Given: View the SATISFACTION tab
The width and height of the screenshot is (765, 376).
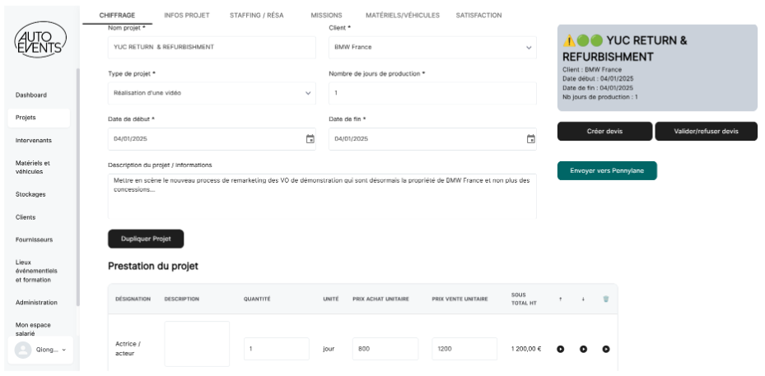Looking at the screenshot, I should [x=478, y=15].
